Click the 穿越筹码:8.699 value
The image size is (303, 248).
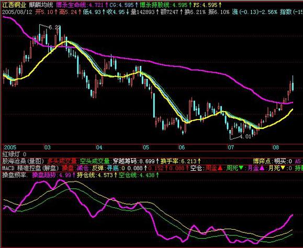click(x=136, y=161)
